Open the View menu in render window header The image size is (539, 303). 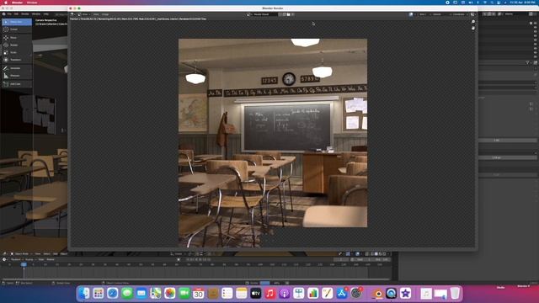click(96, 14)
